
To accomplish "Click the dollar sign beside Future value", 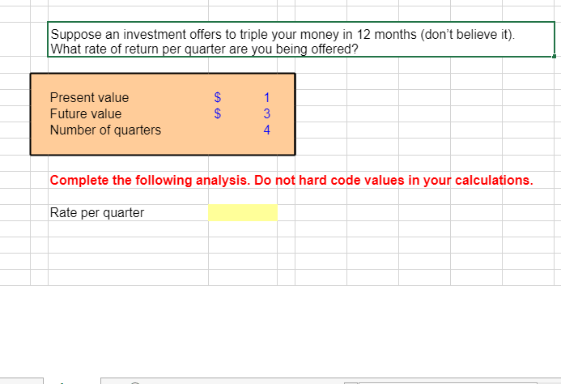I will [x=218, y=113].
